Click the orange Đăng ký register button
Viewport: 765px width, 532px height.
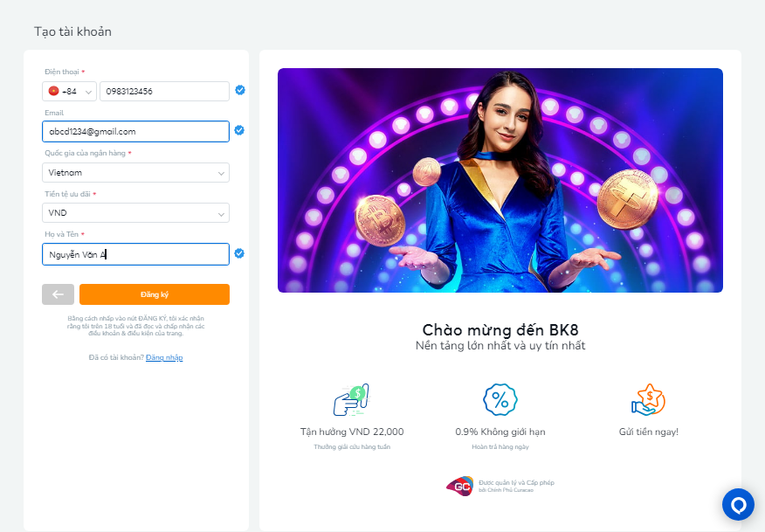(155, 294)
